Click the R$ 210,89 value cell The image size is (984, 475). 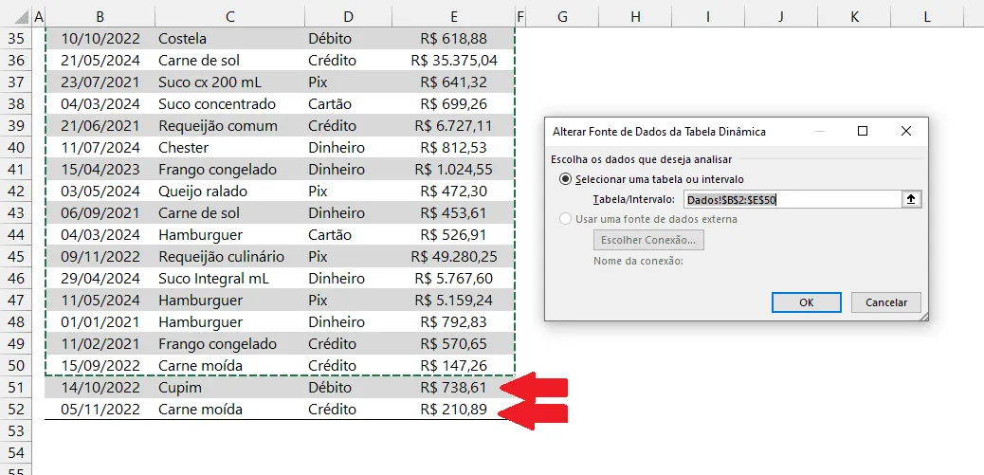[453, 410]
